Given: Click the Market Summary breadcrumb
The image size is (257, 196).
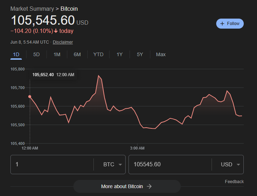Looking at the screenshot, I should [32, 9].
